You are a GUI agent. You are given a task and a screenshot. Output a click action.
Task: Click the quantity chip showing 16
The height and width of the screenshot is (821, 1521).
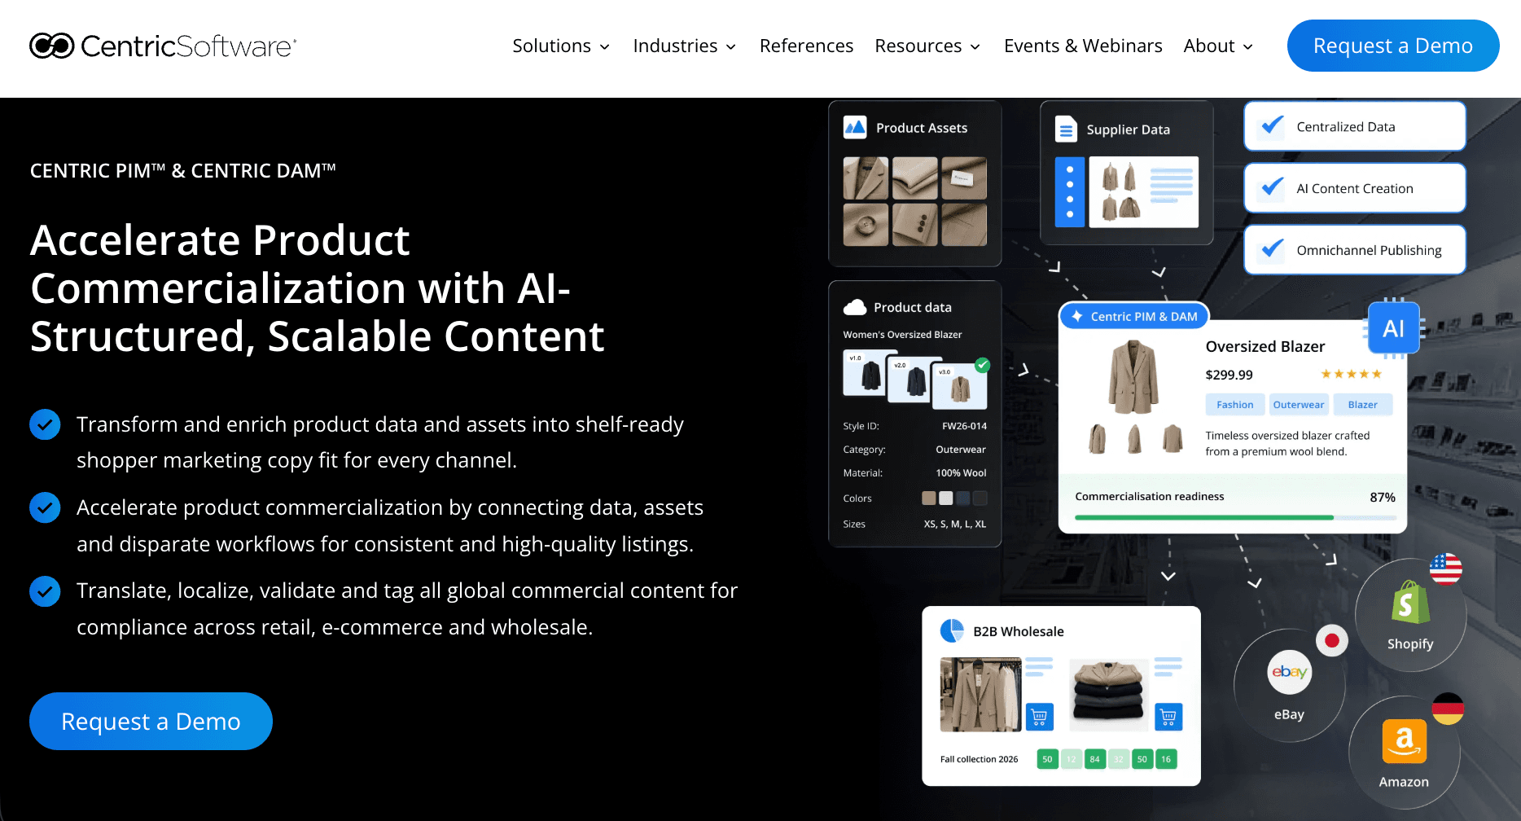(x=1166, y=759)
